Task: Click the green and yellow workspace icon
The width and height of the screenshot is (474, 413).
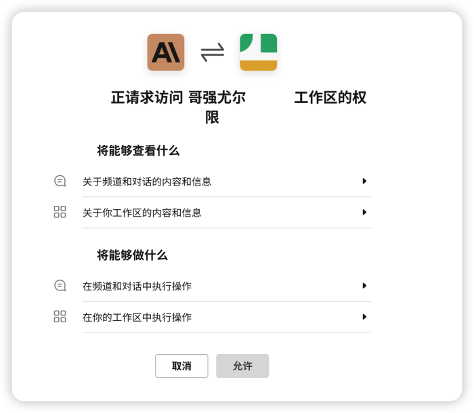Action: tap(258, 52)
